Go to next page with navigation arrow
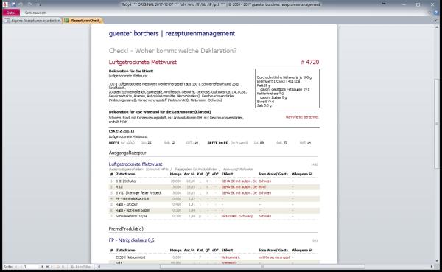 pos(42,267)
